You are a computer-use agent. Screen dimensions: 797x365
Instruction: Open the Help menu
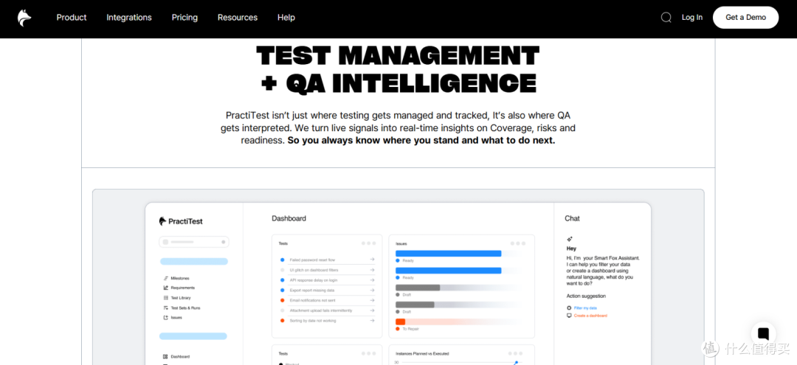point(286,18)
